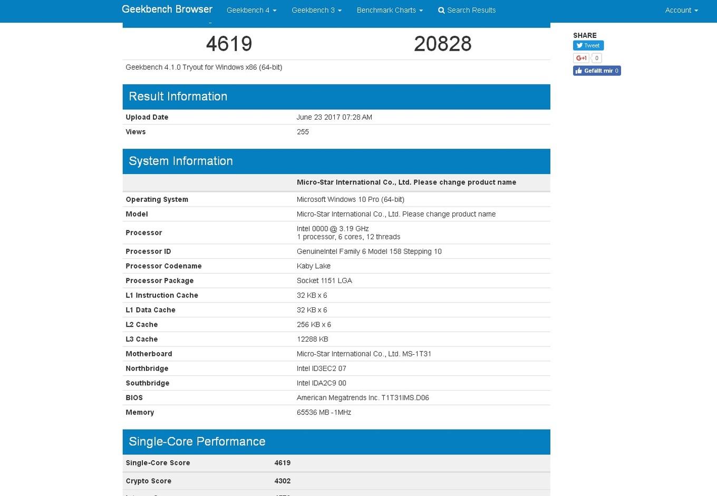Like with Facebook Gefällt mir button
Viewport: 717px width, 496px height.
[x=597, y=71]
